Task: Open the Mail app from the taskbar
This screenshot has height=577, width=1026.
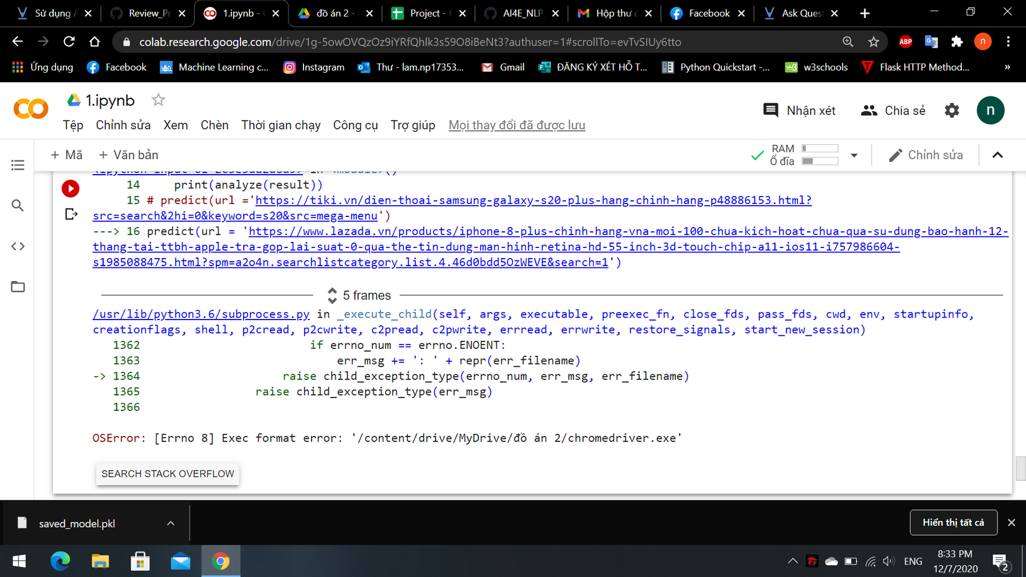Action: [x=180, y=561]
